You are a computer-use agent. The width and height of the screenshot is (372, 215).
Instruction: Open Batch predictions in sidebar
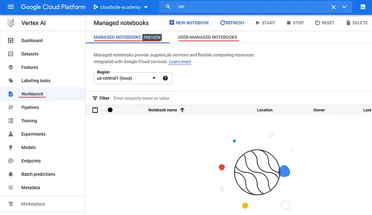pos(38,174)
